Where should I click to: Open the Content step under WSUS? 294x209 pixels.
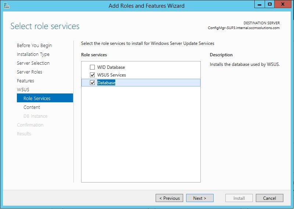pyautogui.click(x=32, y=107)
